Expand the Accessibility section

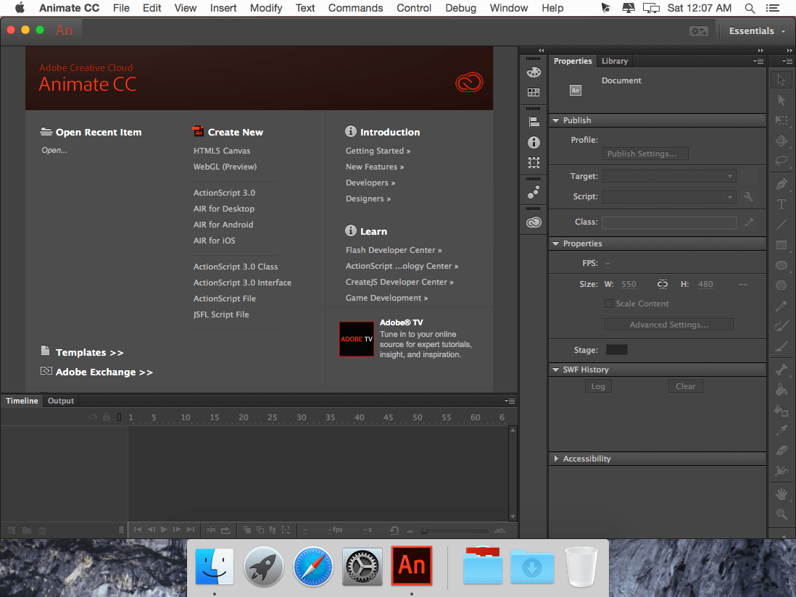[556, 459]
